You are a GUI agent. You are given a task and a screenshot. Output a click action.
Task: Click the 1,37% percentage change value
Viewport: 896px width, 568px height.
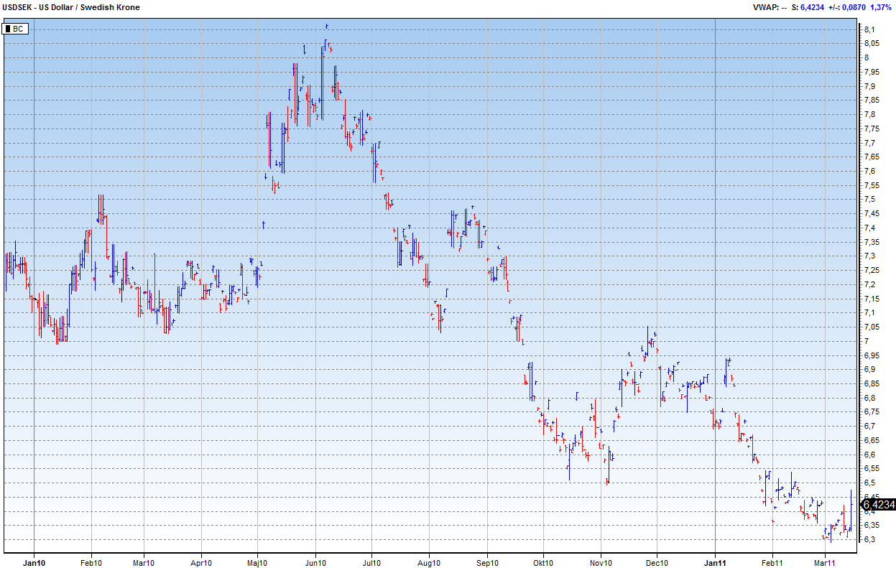(882, 7)
